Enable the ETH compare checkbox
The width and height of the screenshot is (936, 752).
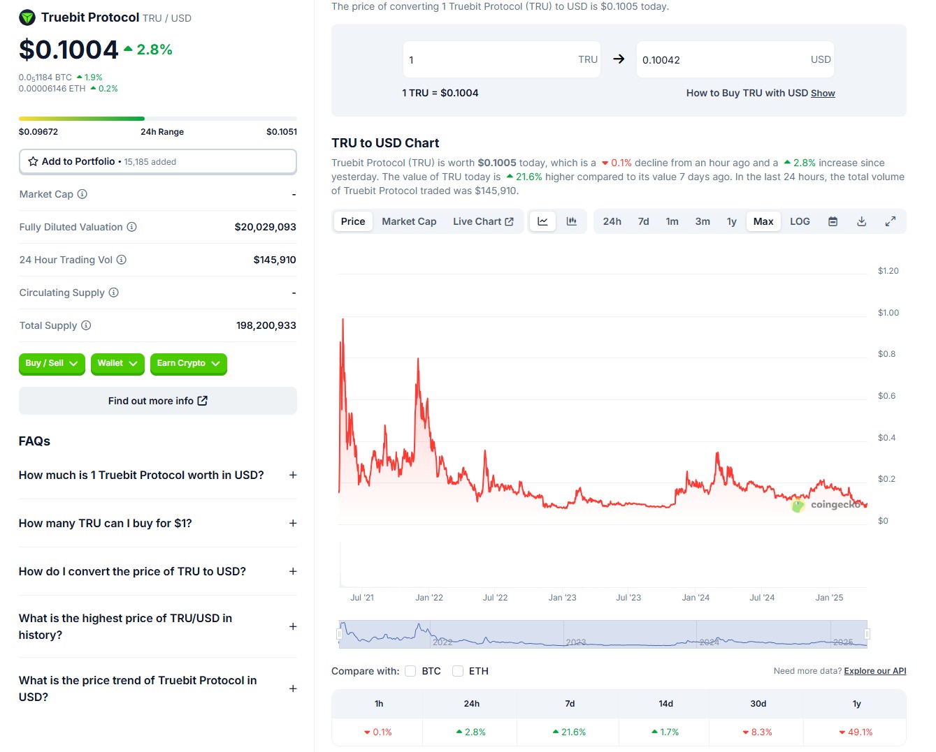pyautogui.click(x=458, y=671)
